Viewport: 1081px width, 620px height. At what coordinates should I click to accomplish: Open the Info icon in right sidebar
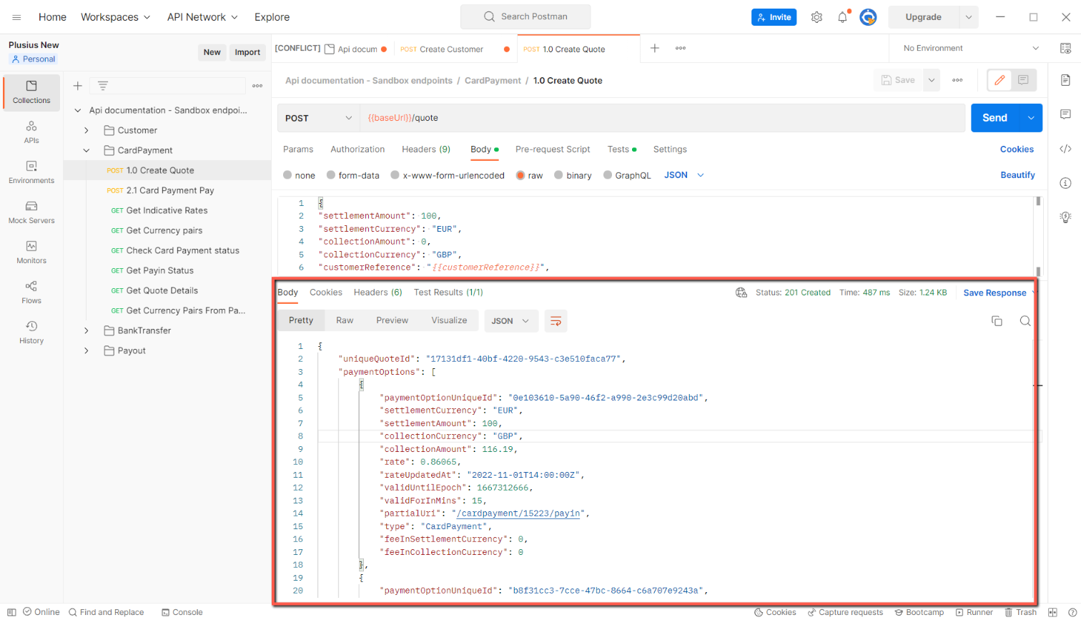pyautogui.click(x=1065, y=183)
